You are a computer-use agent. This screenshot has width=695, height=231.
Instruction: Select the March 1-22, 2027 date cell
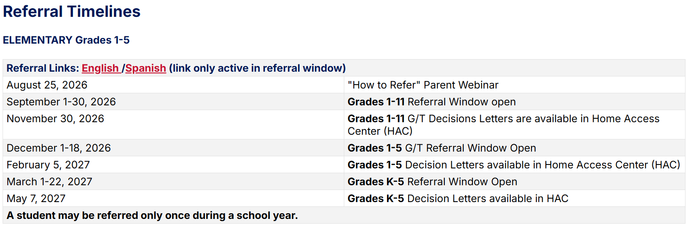(173, 182)
